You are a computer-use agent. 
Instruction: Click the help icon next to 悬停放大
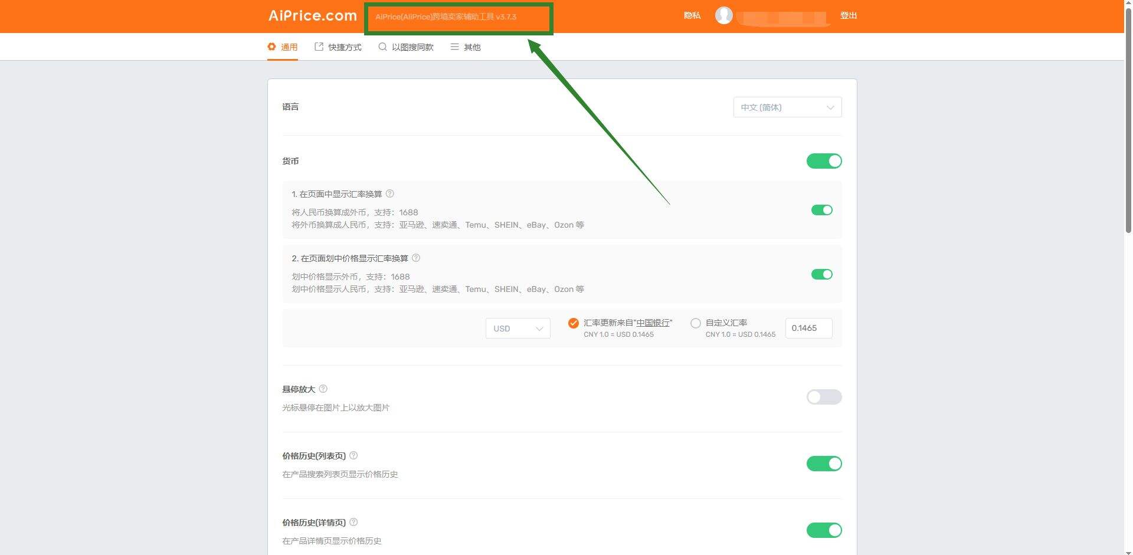coord(323,389)
